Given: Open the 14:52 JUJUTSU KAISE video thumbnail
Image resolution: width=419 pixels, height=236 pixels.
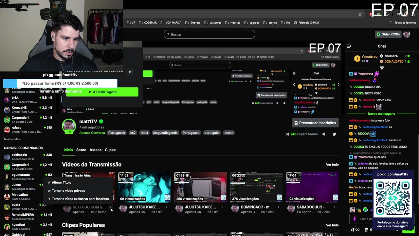Looking at the screenshot, I should 144,187.
